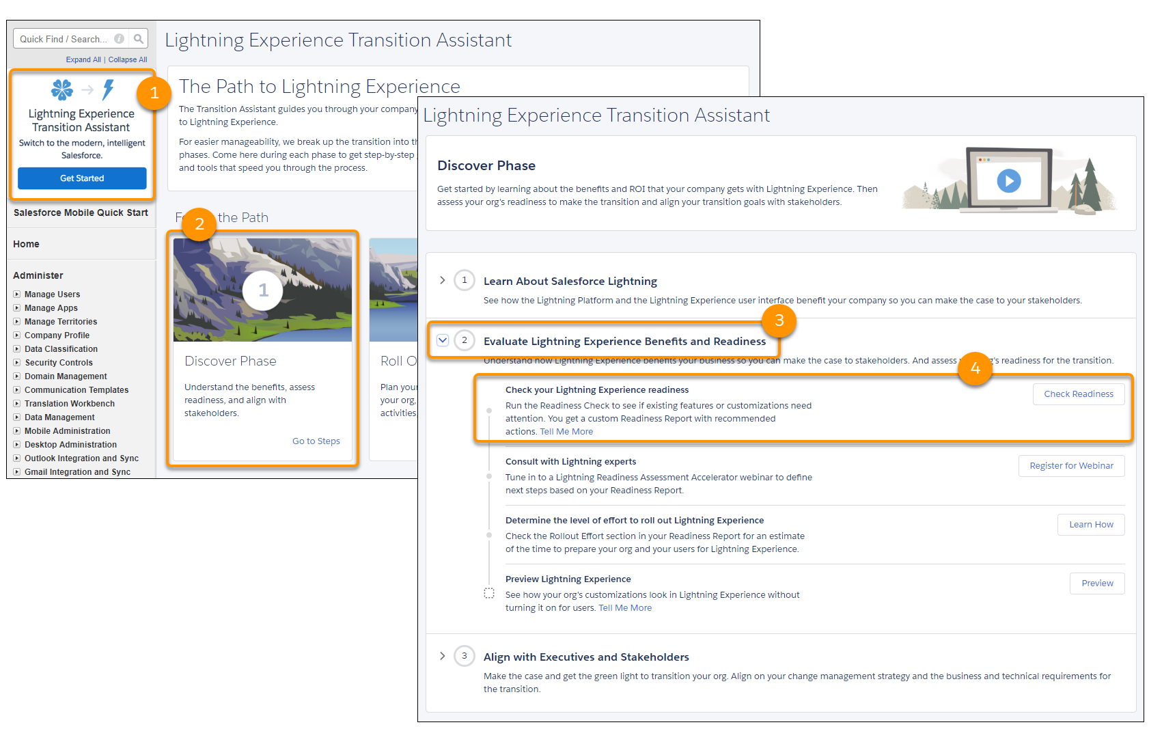Select the Data Management label
The height and width of the screenshot is (742, 1149).
[x=60, y=417]
